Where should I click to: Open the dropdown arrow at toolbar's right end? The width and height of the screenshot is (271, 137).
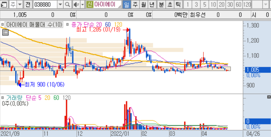pyautogui.click(x=266, y=5)
